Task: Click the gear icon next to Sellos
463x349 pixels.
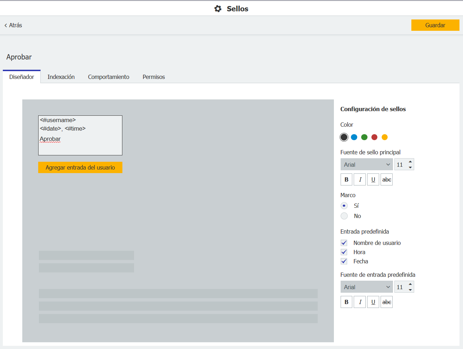Action: point(218,8)
